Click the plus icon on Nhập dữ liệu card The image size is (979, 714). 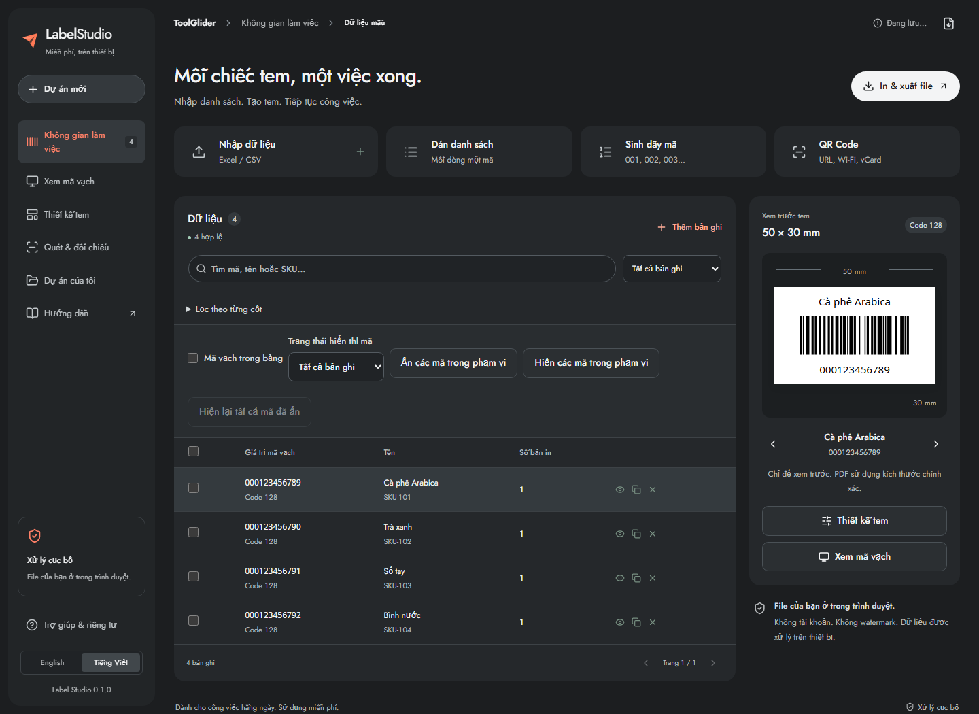point(360,152)
